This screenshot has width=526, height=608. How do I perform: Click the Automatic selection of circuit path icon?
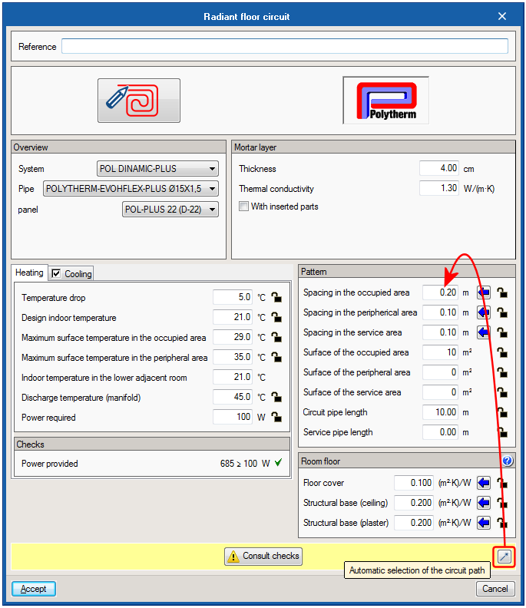504,557
